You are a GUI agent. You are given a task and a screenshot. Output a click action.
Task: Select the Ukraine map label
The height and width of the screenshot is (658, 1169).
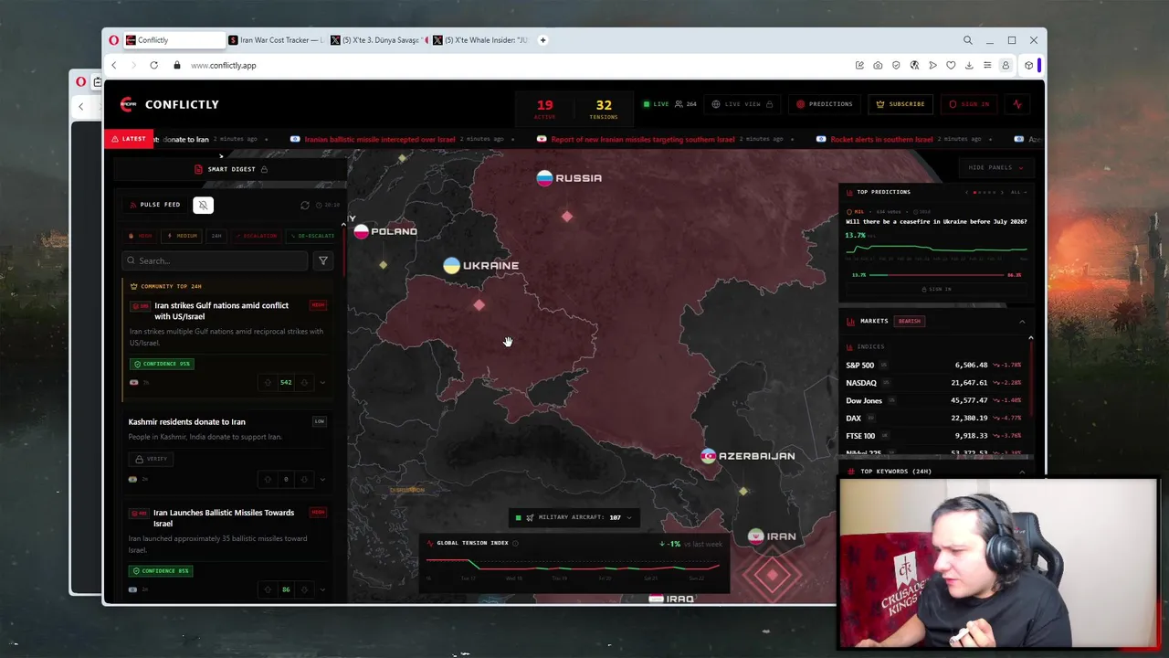click(481, 266)
